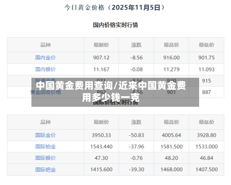Viewport: 231px width, 185px height.
Task: Click the -50.83 change value
Action: click(x=136, y=135)
